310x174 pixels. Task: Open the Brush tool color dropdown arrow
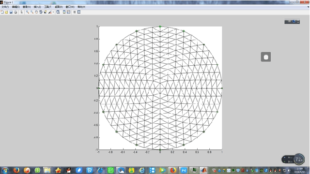click(x=53, y=12)
